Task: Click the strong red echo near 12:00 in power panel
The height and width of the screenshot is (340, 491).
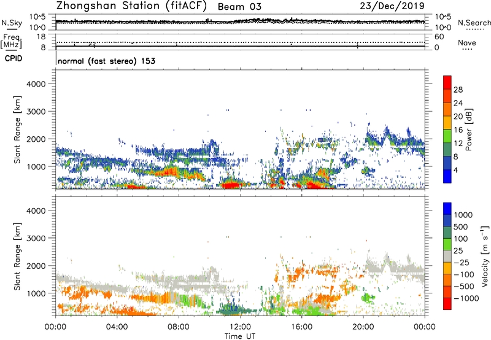Action: (231, 184)
